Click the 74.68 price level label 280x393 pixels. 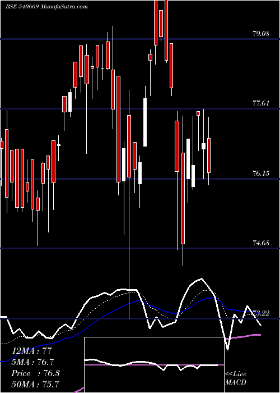[x=261, y=243]
